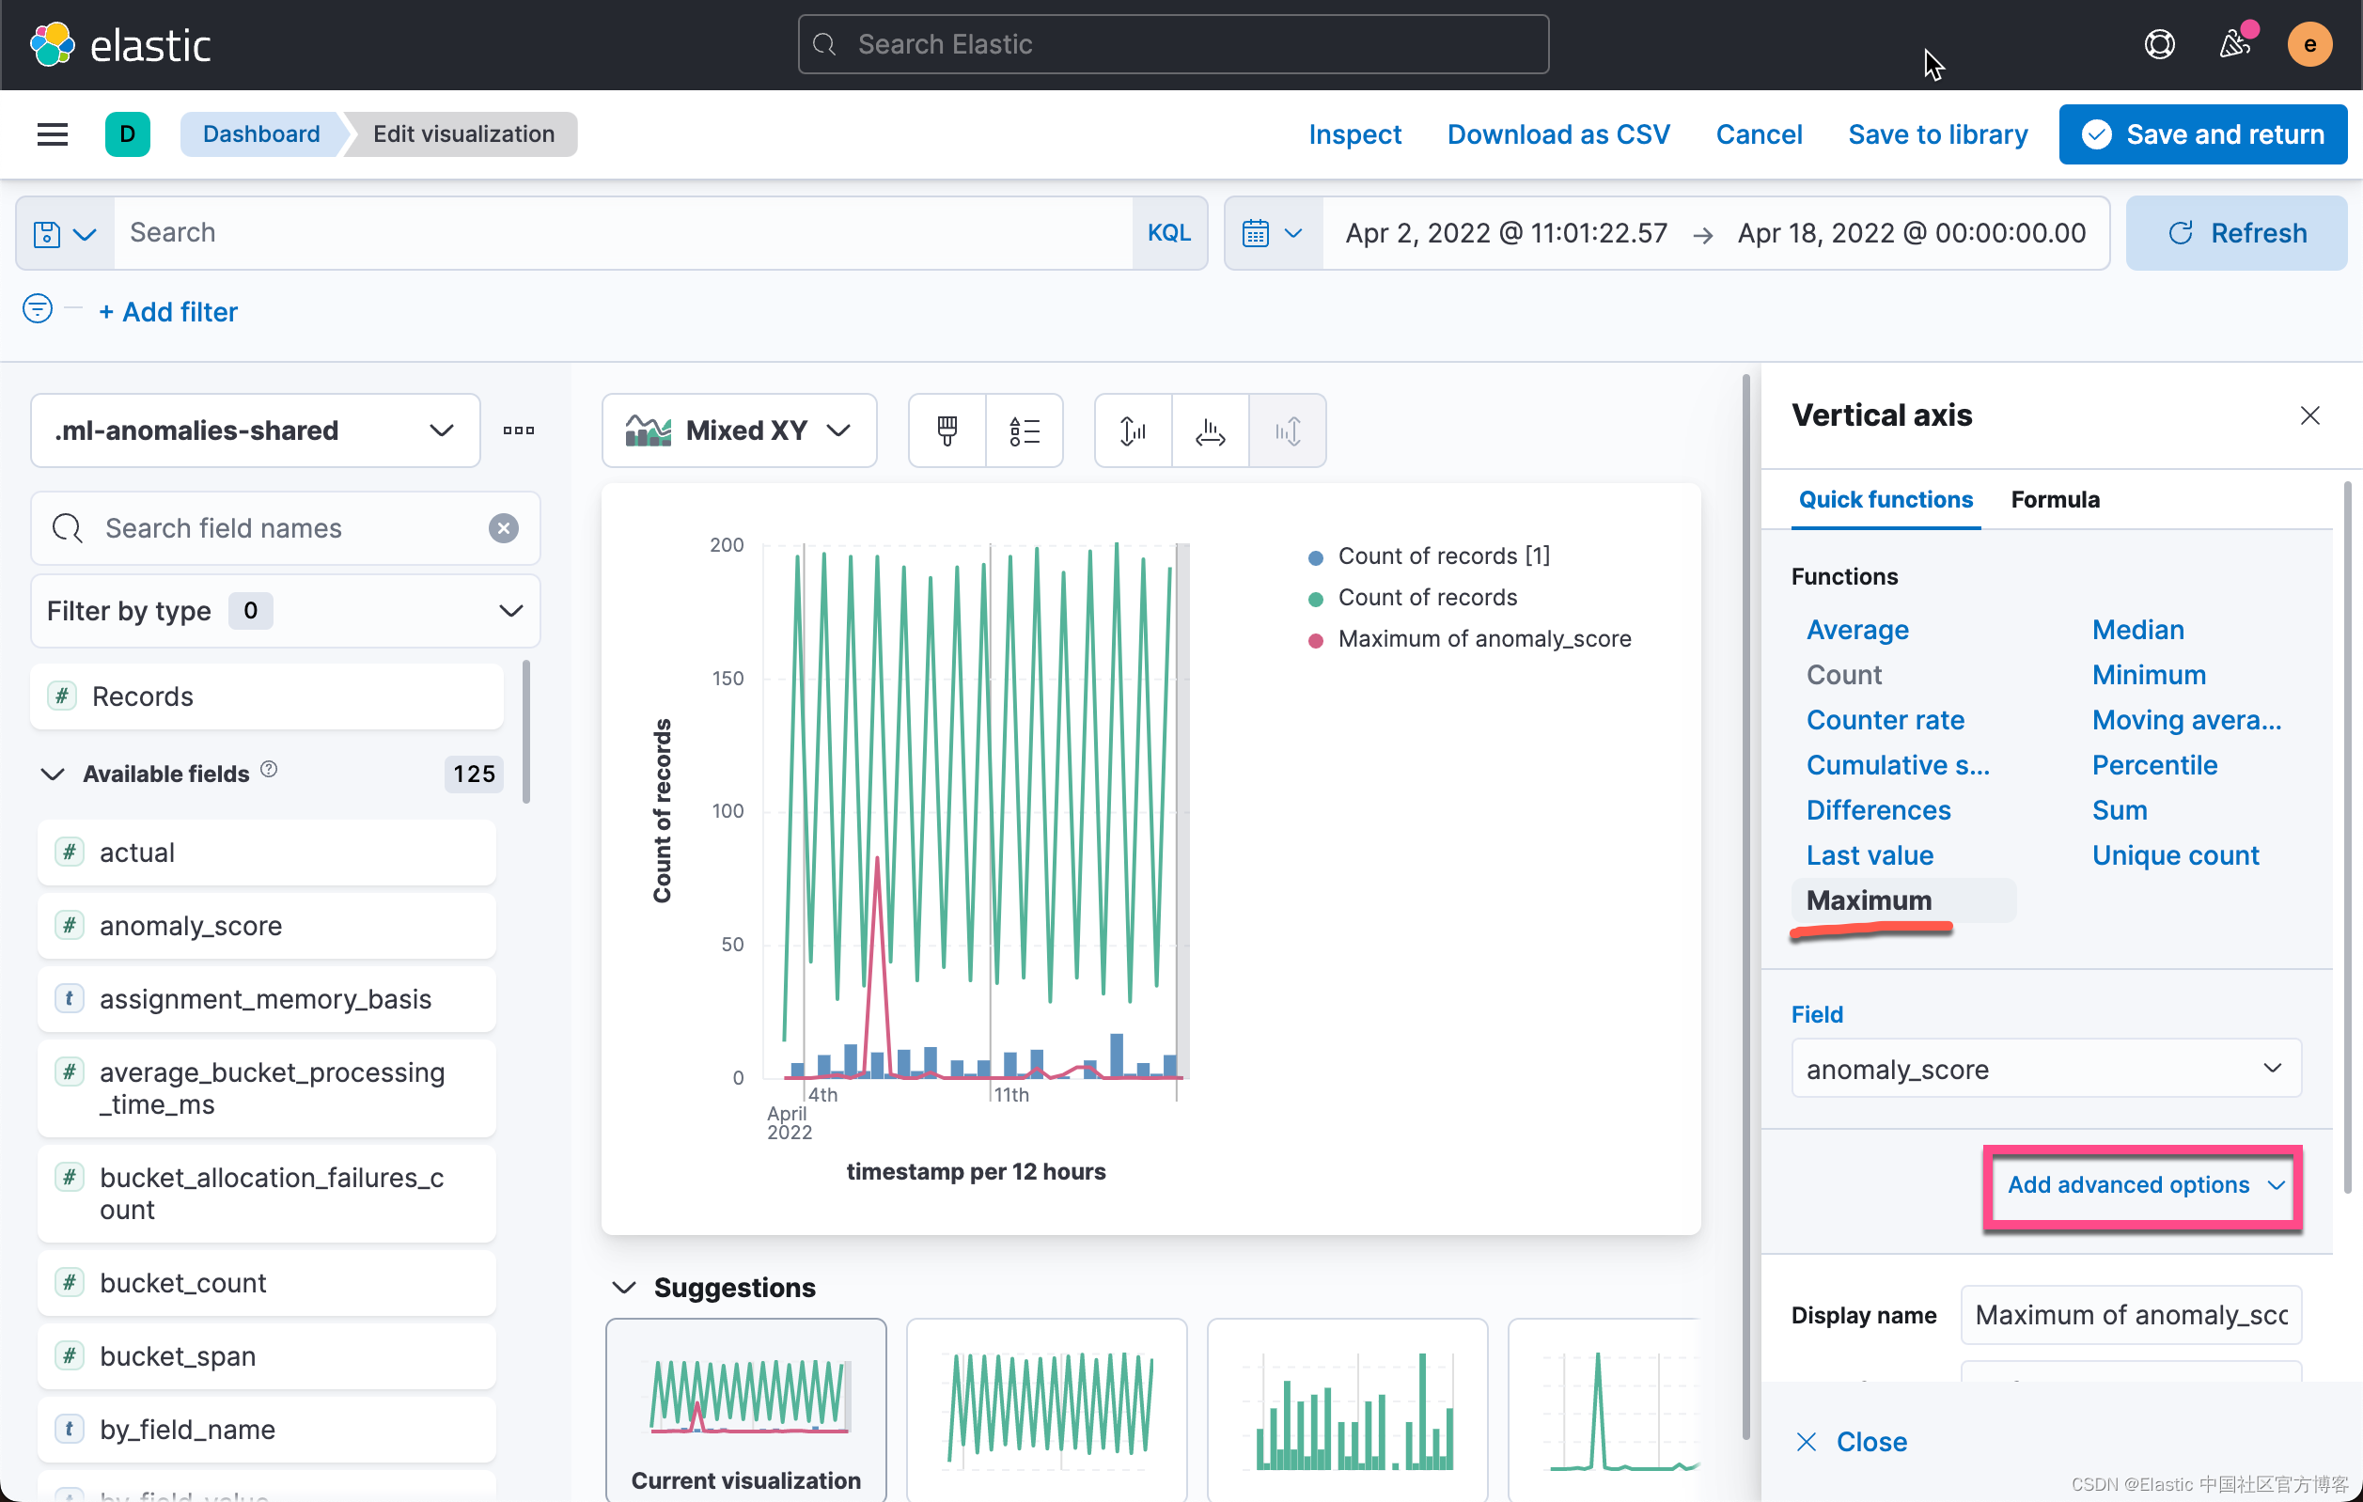
Task: Open left axis settings icon
Action: (1133, 430)
